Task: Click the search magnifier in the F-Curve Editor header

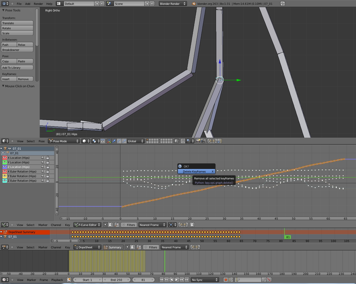Action: 117,225
